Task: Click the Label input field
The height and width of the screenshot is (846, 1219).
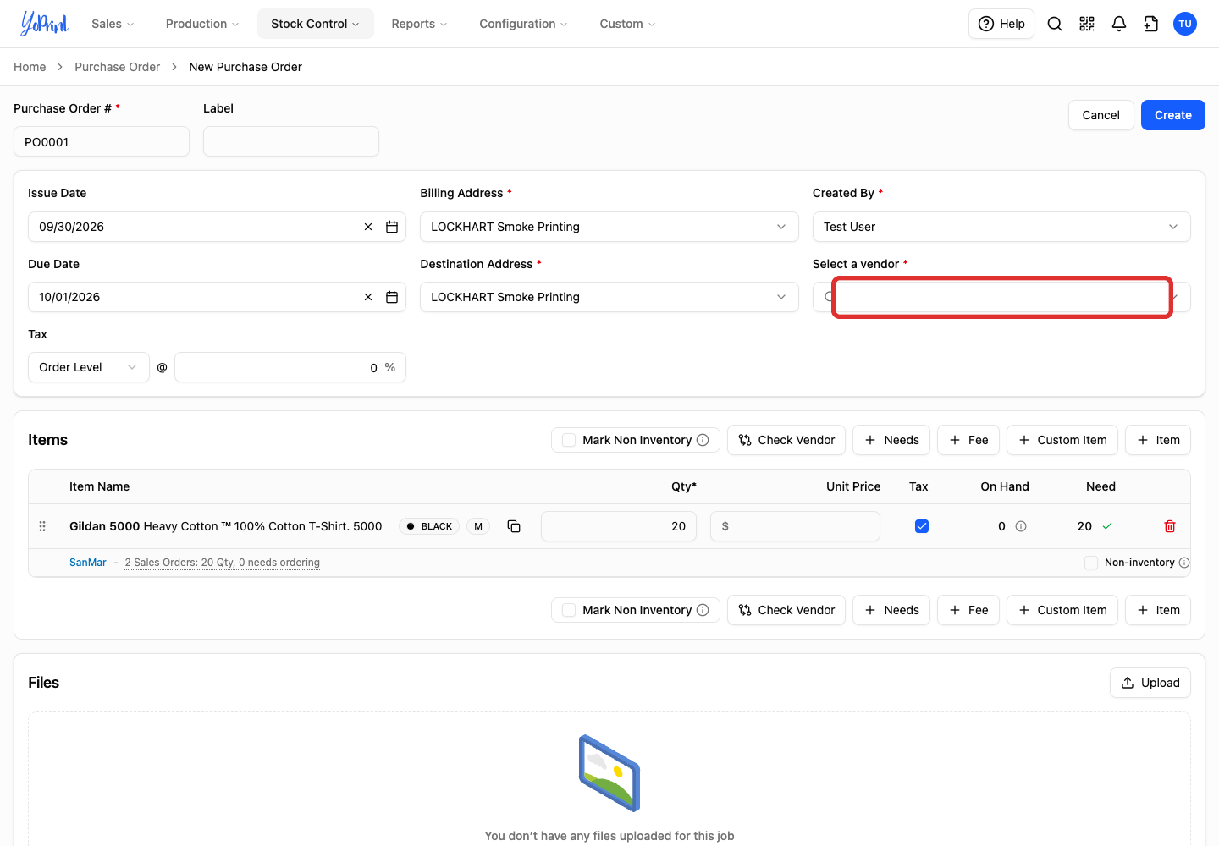Action: coord(291,141)
